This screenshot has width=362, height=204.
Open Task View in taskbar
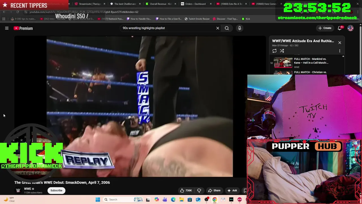point(148,199)
